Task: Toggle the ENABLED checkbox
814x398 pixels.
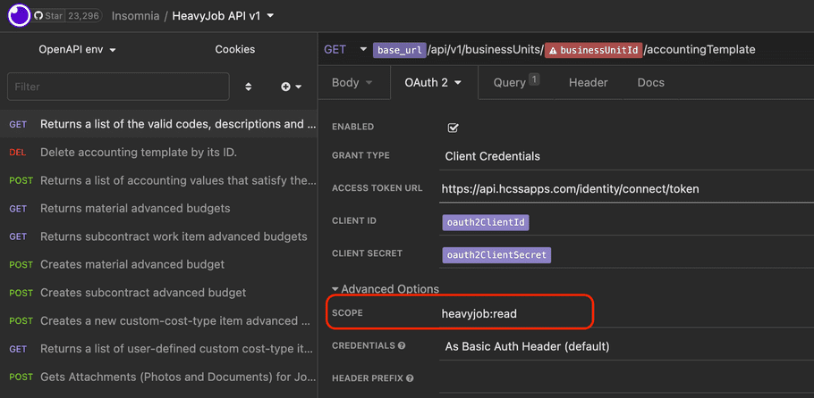Action: coord(453,128)
